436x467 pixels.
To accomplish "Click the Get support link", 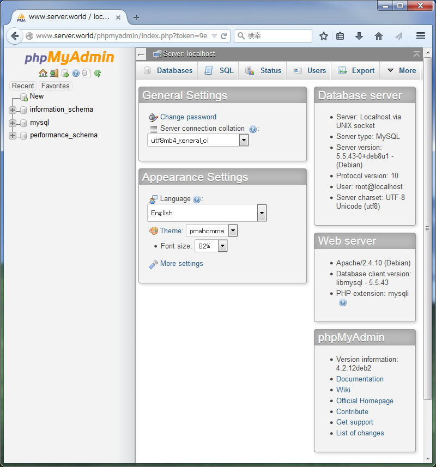I will (x=355, y=422).
